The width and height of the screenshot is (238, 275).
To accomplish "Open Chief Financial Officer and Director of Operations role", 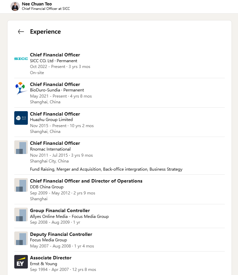I will (86, 181).
